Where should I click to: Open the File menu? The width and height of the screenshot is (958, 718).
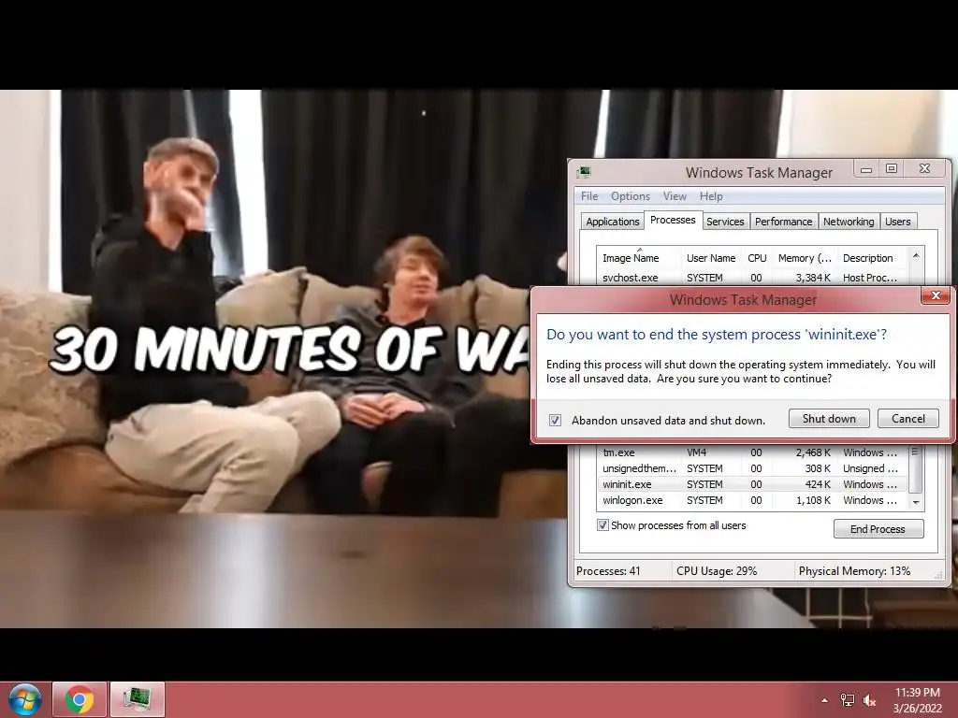tap(589, 196)
